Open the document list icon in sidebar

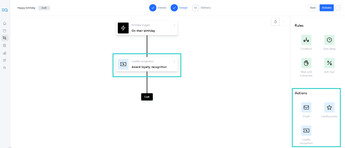pyautogui.click(x=5, y=46)
